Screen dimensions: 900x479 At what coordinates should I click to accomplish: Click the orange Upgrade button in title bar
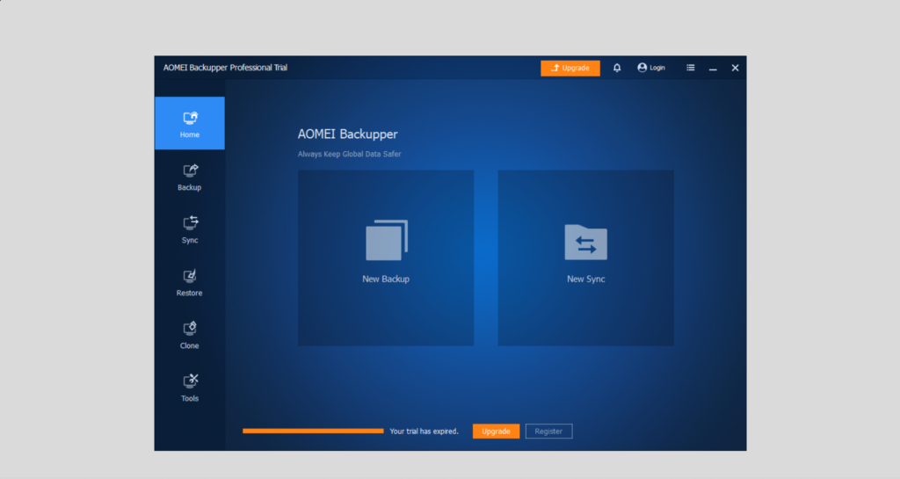(570, 68)
